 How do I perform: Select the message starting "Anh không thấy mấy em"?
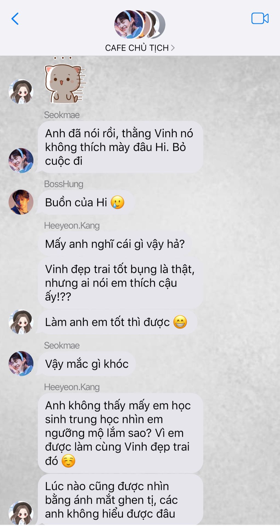(120, 433)
